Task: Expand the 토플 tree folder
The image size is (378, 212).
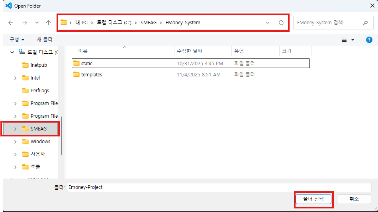Action: coord(16,167)
